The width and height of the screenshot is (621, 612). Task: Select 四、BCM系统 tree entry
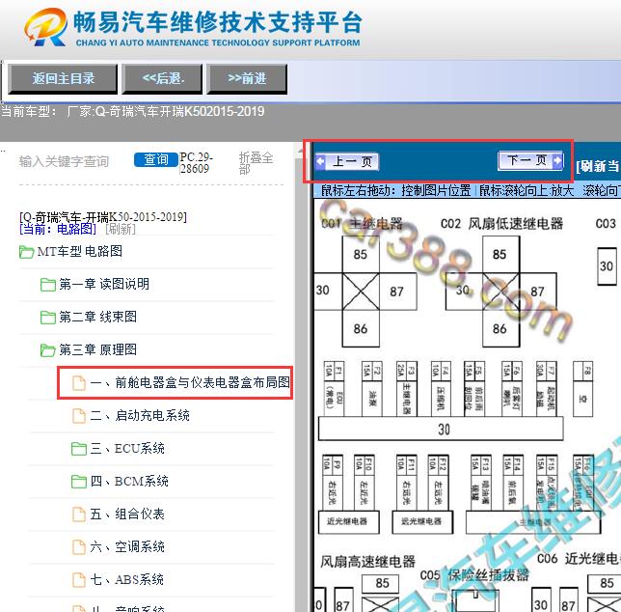pyautogui.click(x=129, y=481)
